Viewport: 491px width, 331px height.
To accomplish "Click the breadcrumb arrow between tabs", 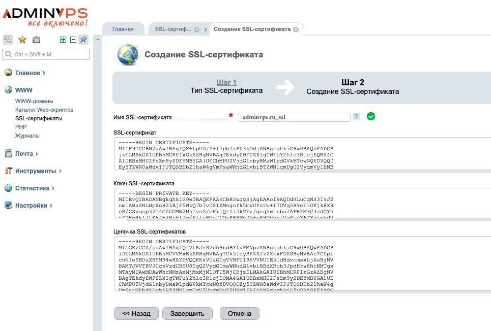I will [x=206, y=29].
